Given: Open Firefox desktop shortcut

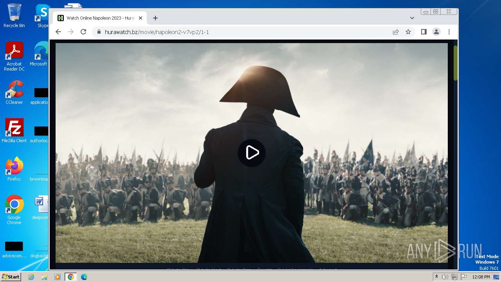Looking at the screenshot, I should (x=14, y=169).
